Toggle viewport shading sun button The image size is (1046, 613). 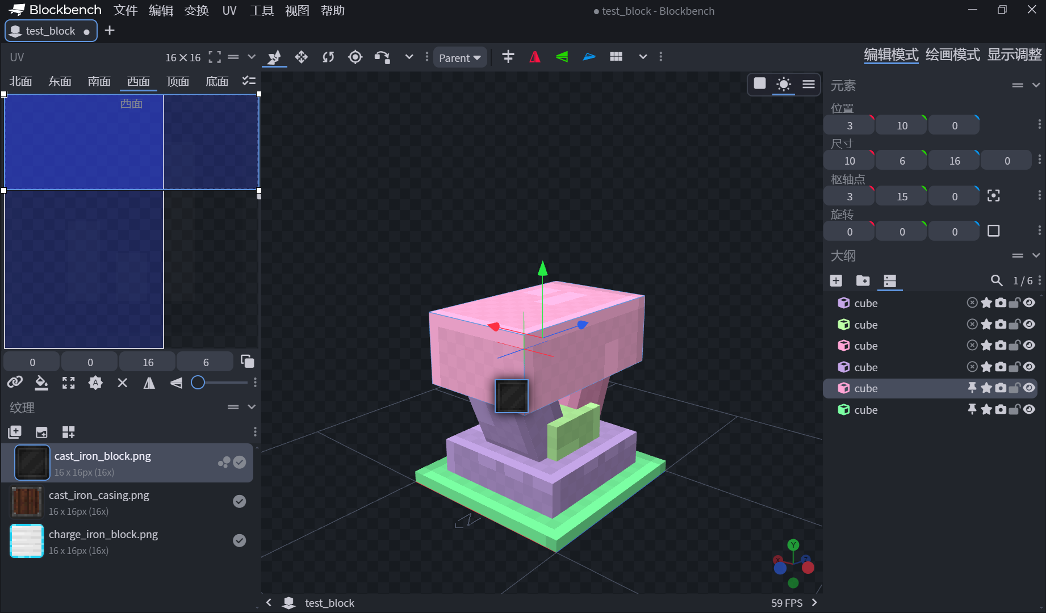pyautogui.click(x=784, y=85)
